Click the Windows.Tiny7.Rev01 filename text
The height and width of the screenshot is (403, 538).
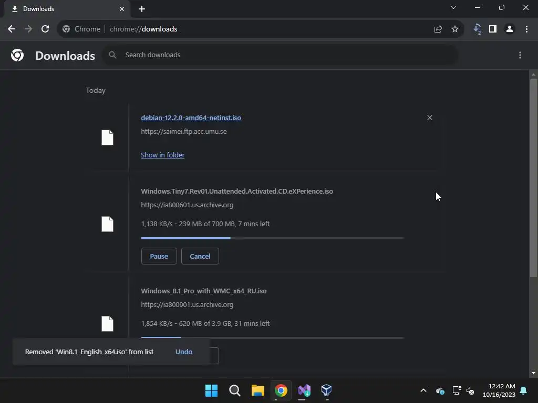(237, 191)
